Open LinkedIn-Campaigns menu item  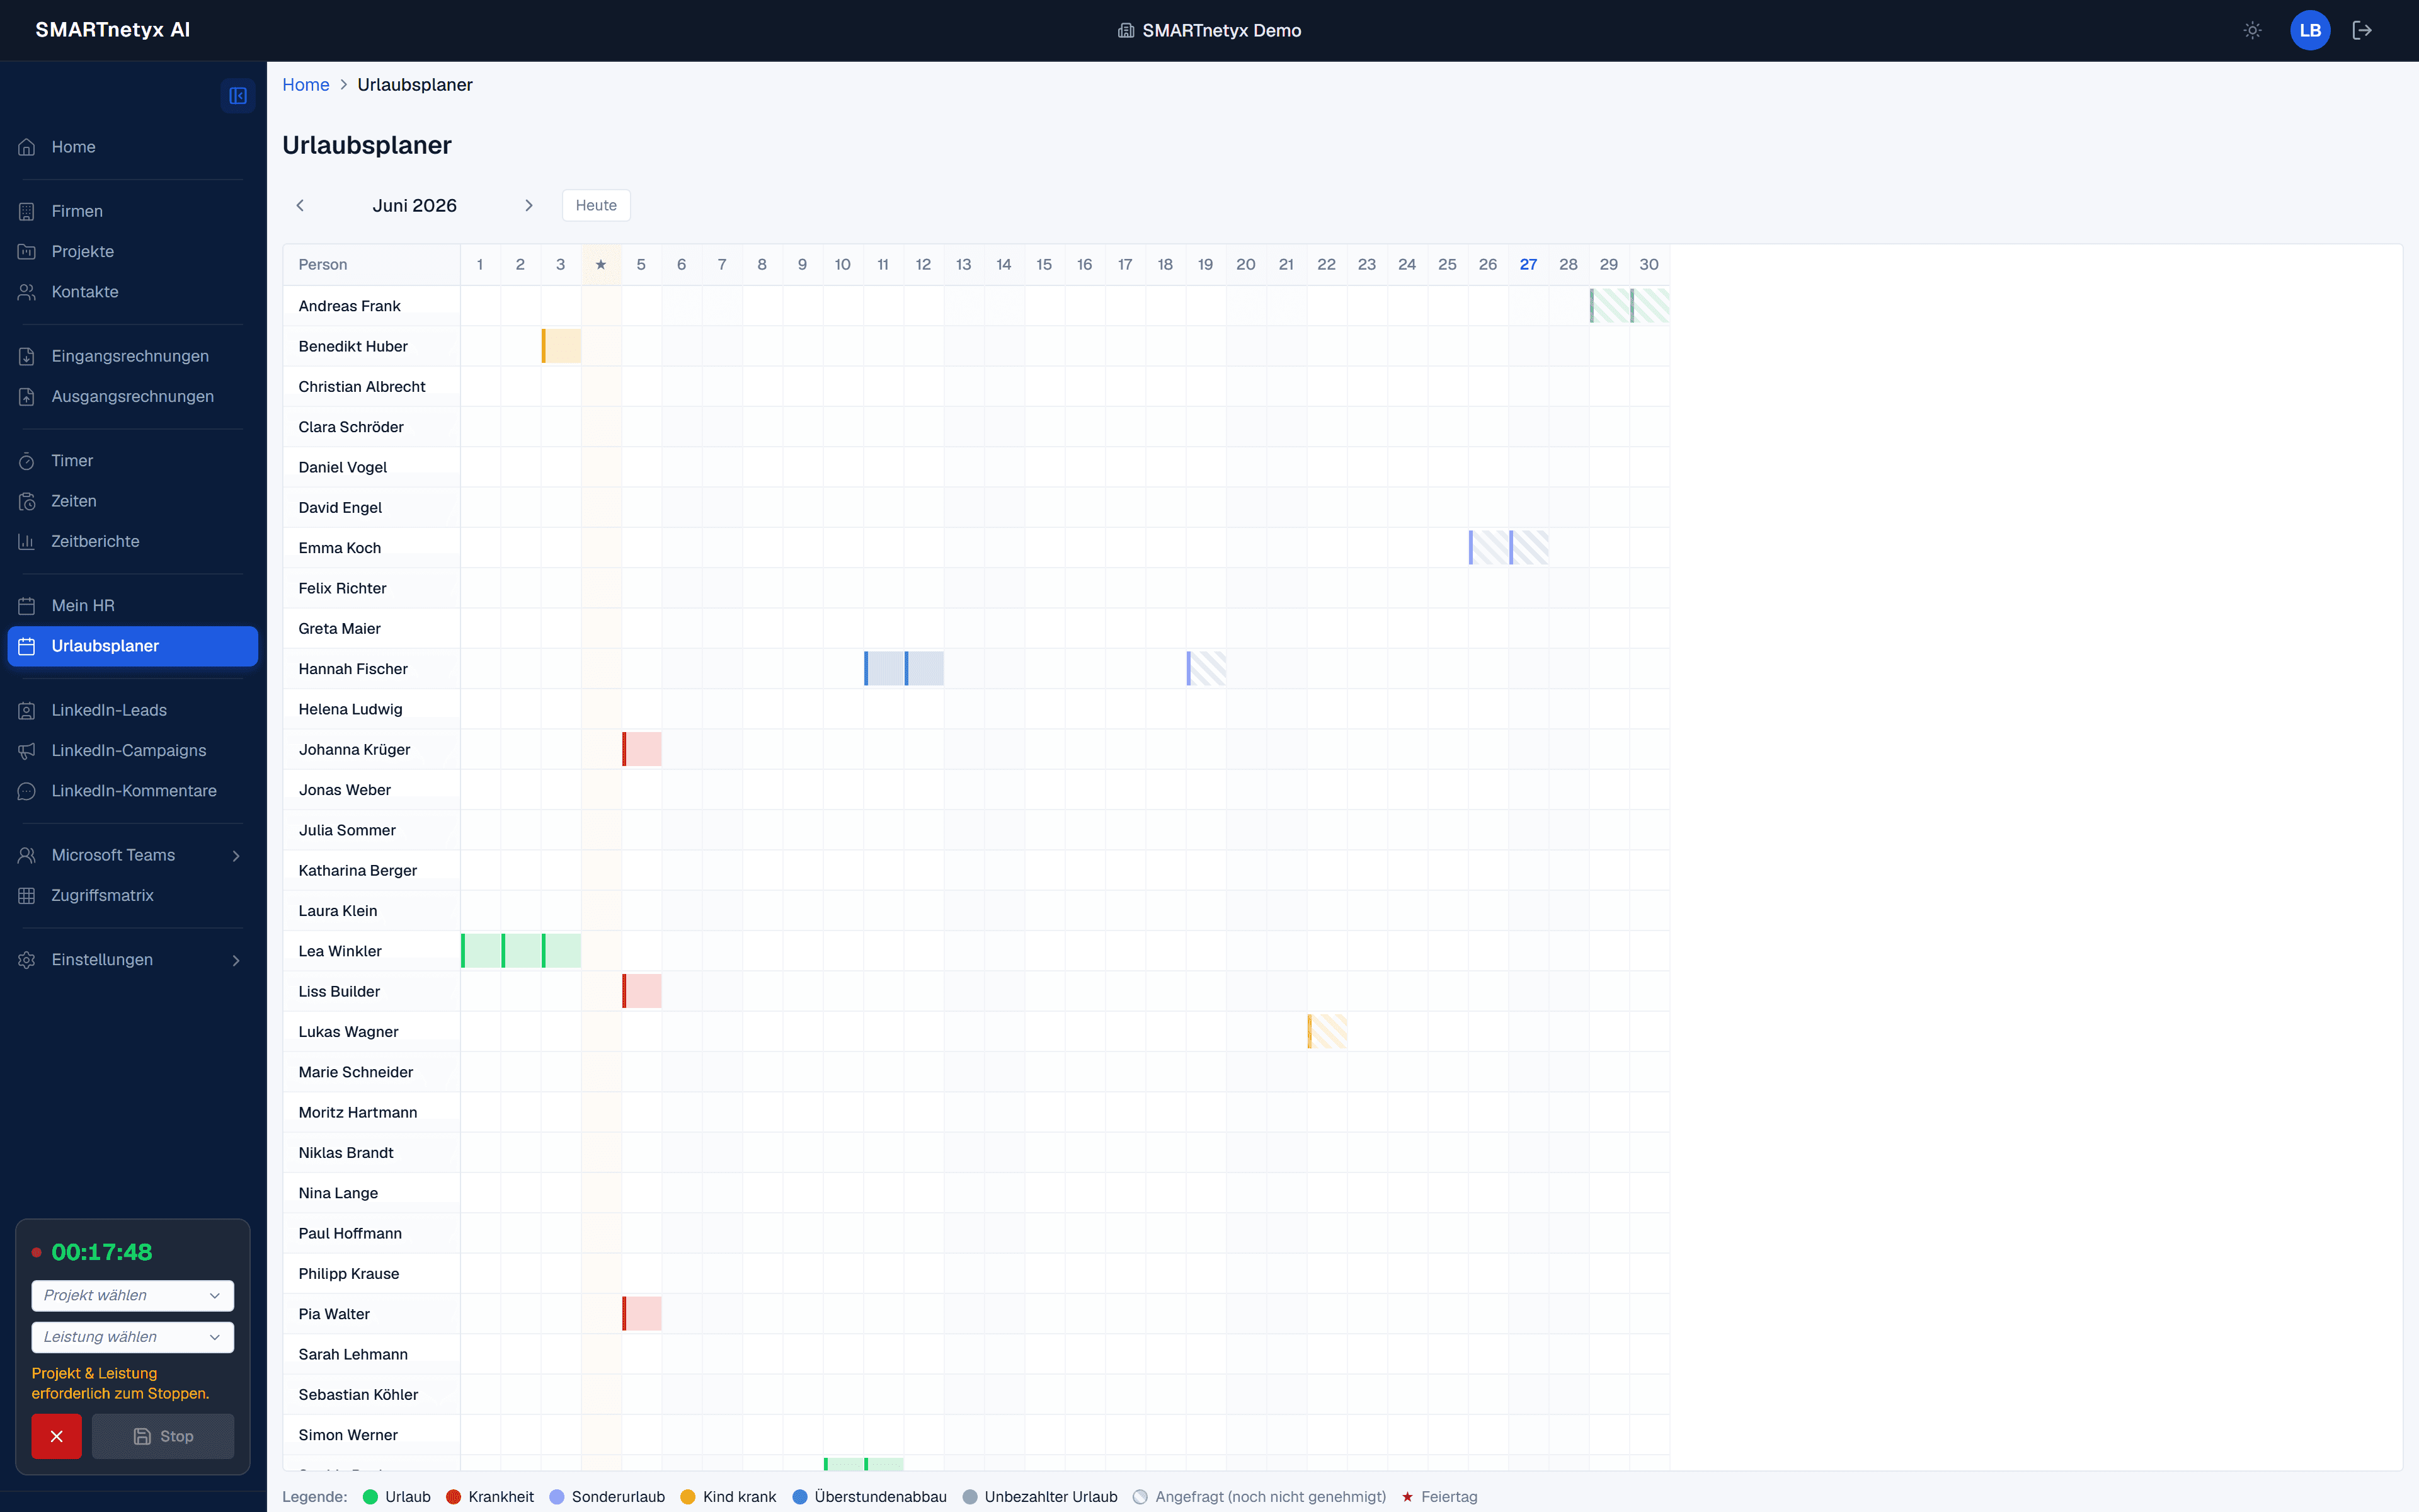point(133,751)
